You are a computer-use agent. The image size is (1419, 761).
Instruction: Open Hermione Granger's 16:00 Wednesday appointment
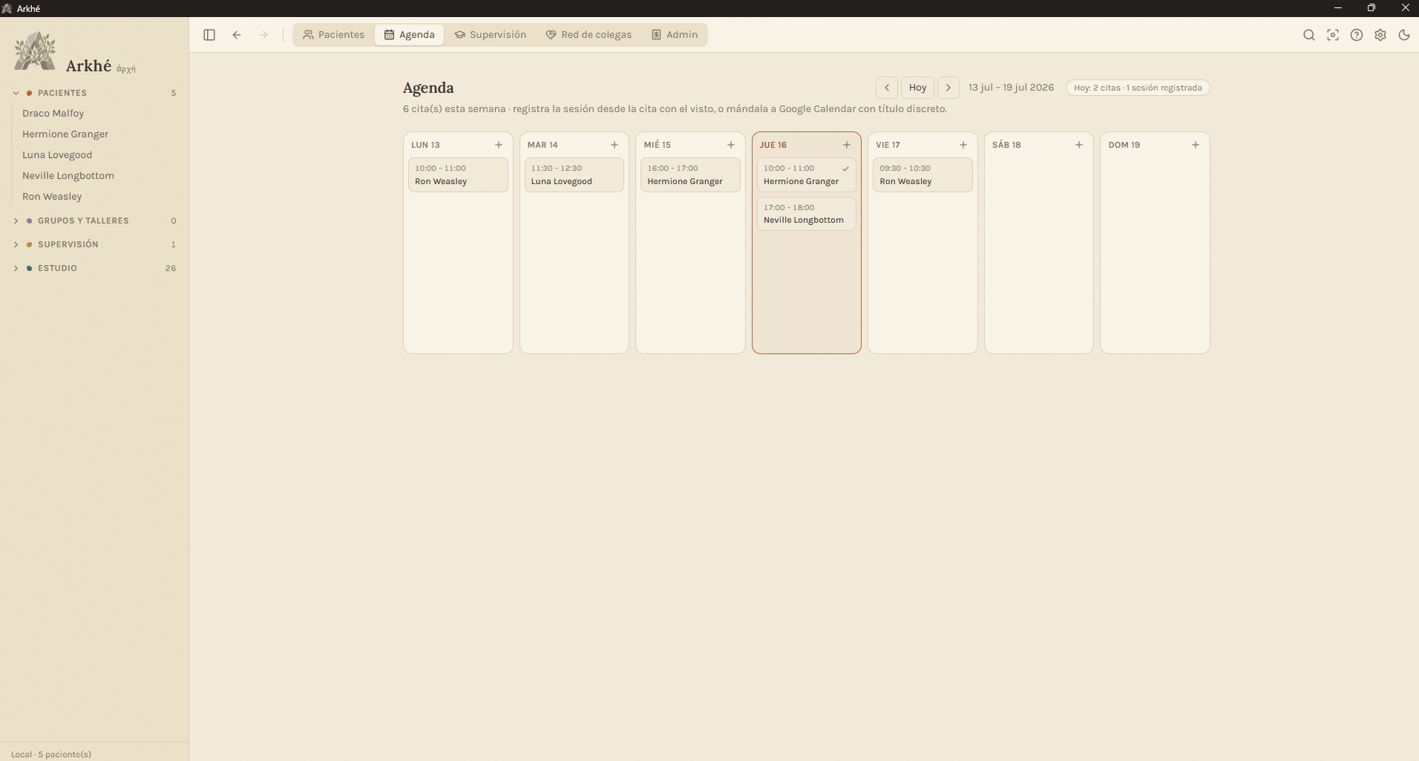coord(690,175)
